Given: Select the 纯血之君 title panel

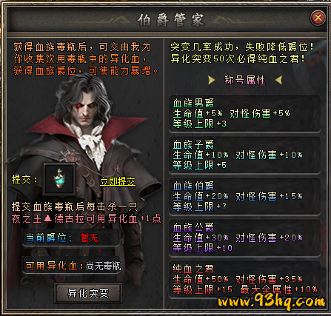Looking at the screenshot, I should click(244, 280).
